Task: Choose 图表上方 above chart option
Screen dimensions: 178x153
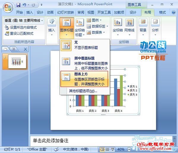Action: click(x=84, y=79)
